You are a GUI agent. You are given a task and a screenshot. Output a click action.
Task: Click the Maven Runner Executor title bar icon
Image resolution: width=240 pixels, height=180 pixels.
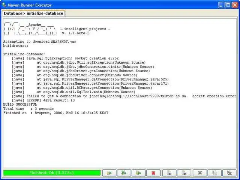[4, 5]
